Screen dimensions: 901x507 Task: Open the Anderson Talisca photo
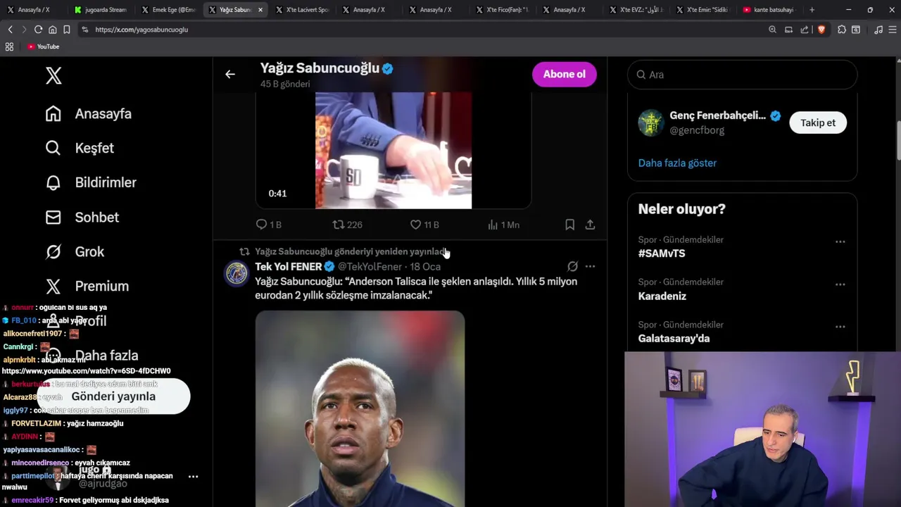(360, 408)
